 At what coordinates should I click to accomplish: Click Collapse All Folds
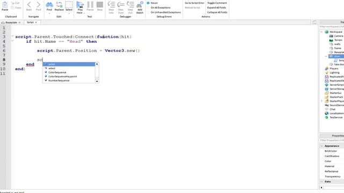point(217,12)
